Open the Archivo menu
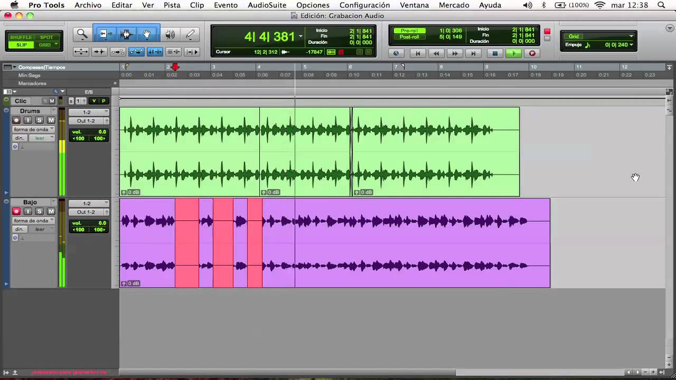This screenshot has width=676, height=380. point(88,5)
